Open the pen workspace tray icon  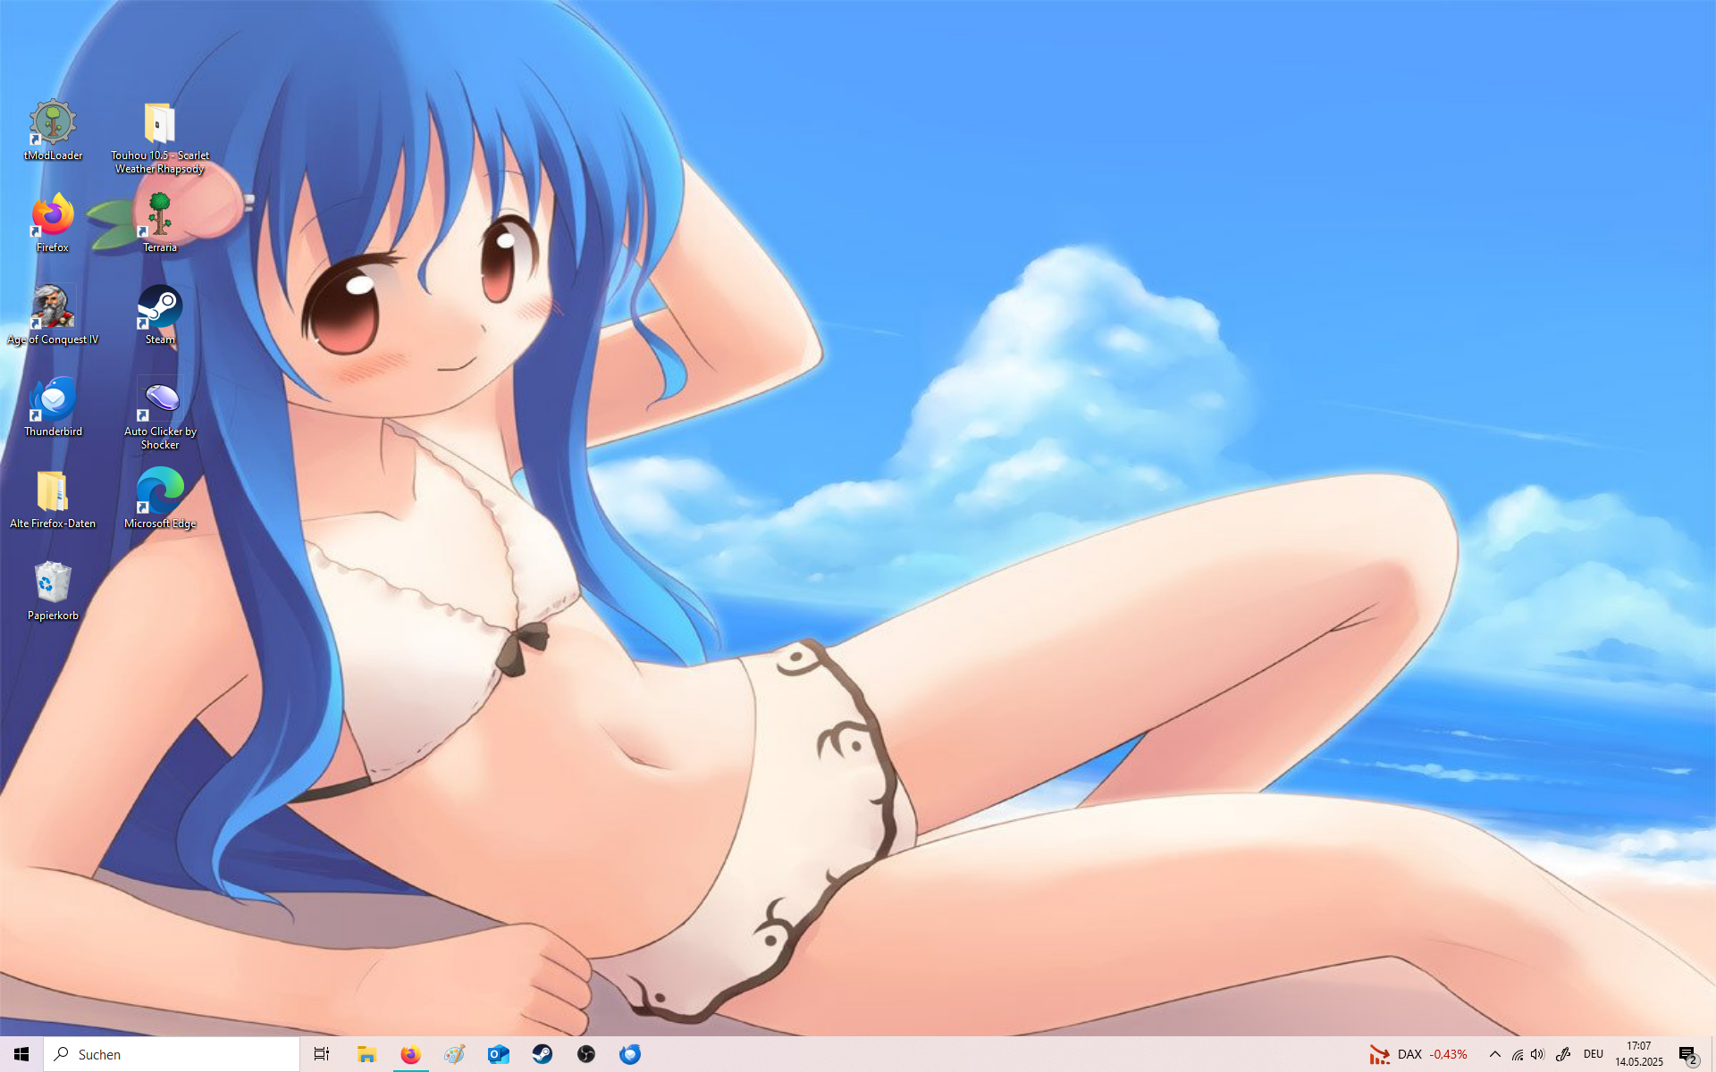[1563, 1055]
